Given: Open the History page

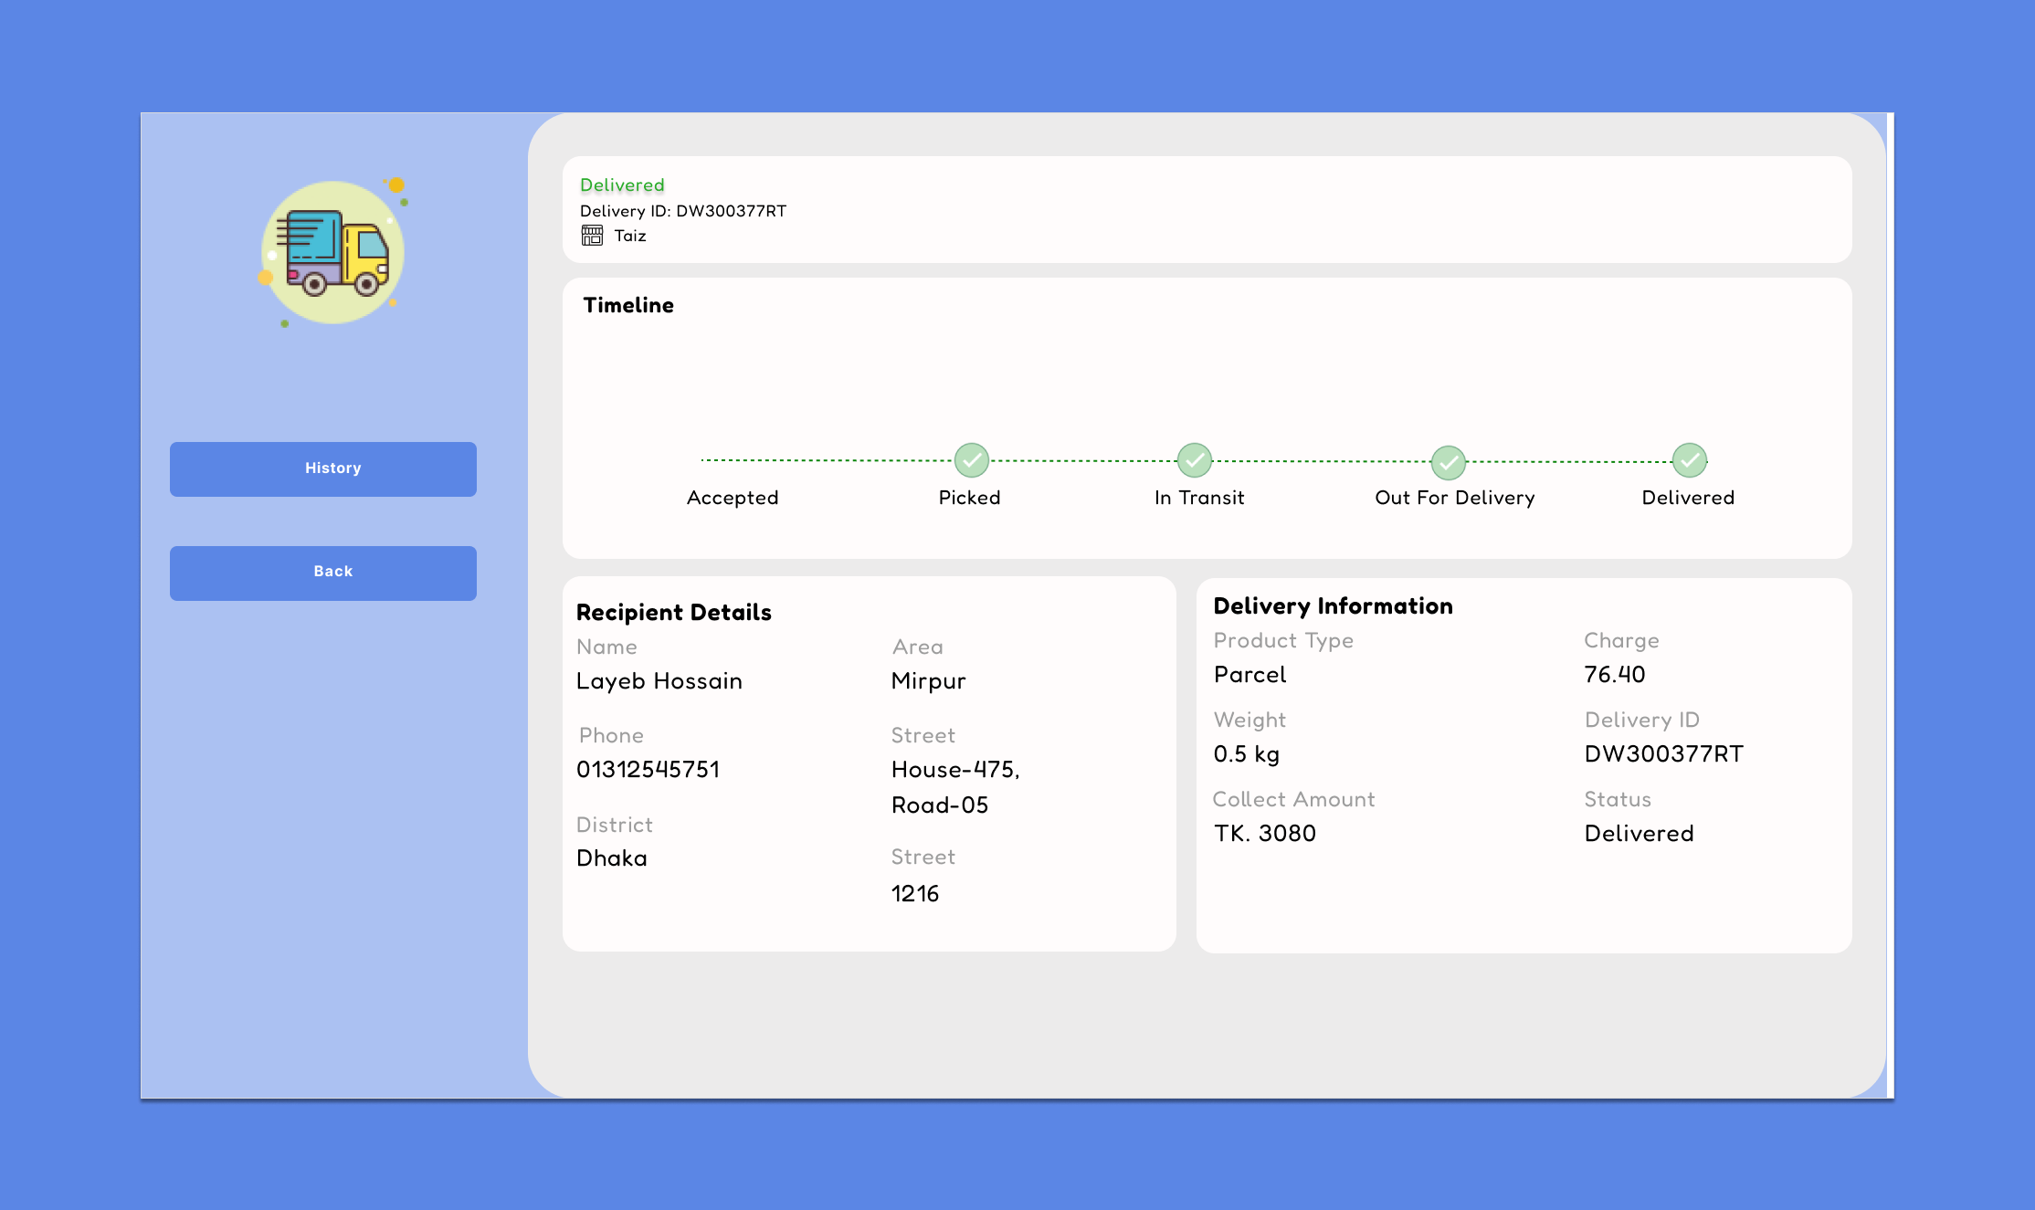Looking at the screenshot, I should 323,468.
